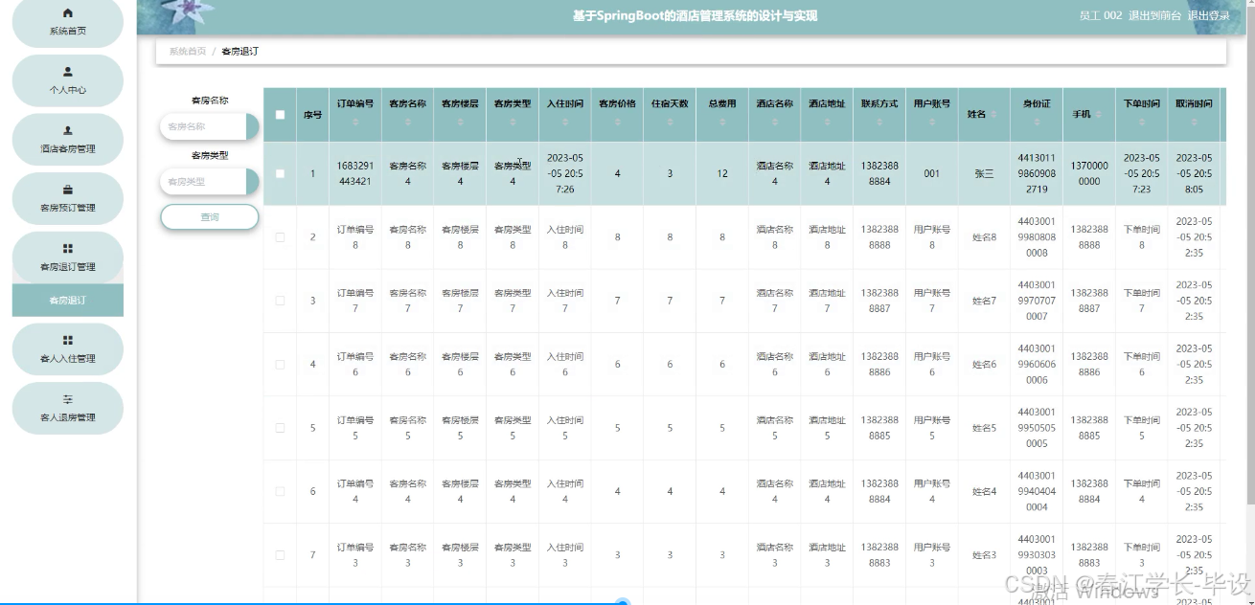This screenshot has width=1255, height=605.
Task: Check the row 3 姓名7 checkbox
Action: point(280,301)
